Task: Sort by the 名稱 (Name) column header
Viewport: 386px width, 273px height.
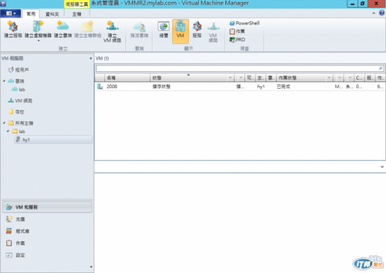Action: click(127, 78)
